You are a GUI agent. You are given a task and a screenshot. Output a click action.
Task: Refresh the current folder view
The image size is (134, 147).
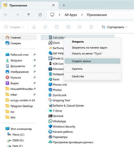pyautogui.click(x=40, y=15)
